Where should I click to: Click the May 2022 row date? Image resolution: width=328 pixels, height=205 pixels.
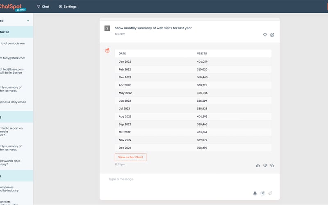click(125, 93)
